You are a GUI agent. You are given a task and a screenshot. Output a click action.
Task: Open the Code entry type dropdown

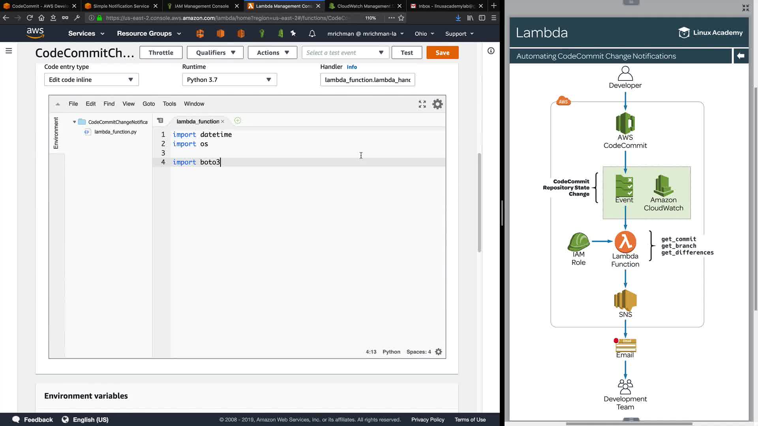point(91,80)
